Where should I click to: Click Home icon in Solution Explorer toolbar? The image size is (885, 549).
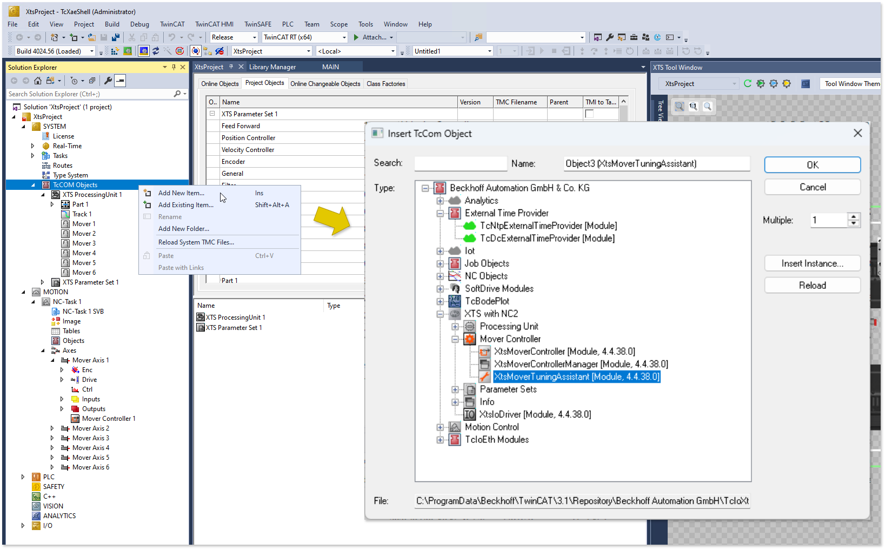38,81
